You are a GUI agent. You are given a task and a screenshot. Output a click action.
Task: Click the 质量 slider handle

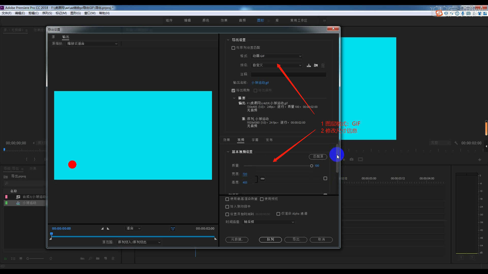(312, 166)
